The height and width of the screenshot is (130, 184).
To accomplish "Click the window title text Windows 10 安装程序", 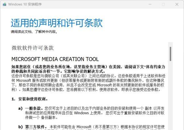I will click(25, 5).
